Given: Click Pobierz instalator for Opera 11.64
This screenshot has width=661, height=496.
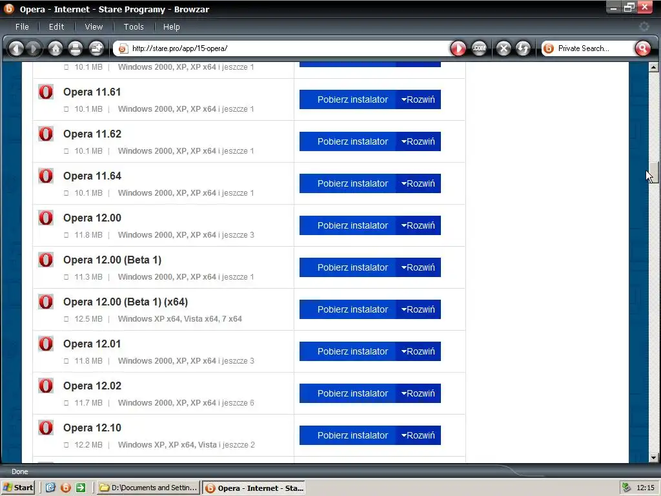Looking at the screenshot, I should tap(348, 183).
